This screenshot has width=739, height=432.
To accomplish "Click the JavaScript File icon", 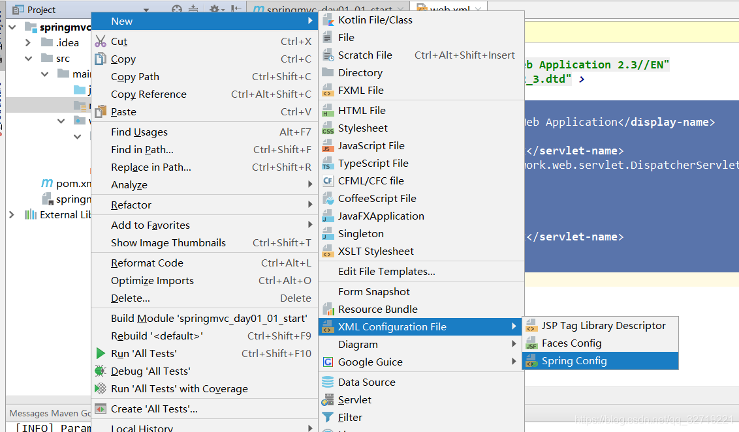I will point(328,146).
